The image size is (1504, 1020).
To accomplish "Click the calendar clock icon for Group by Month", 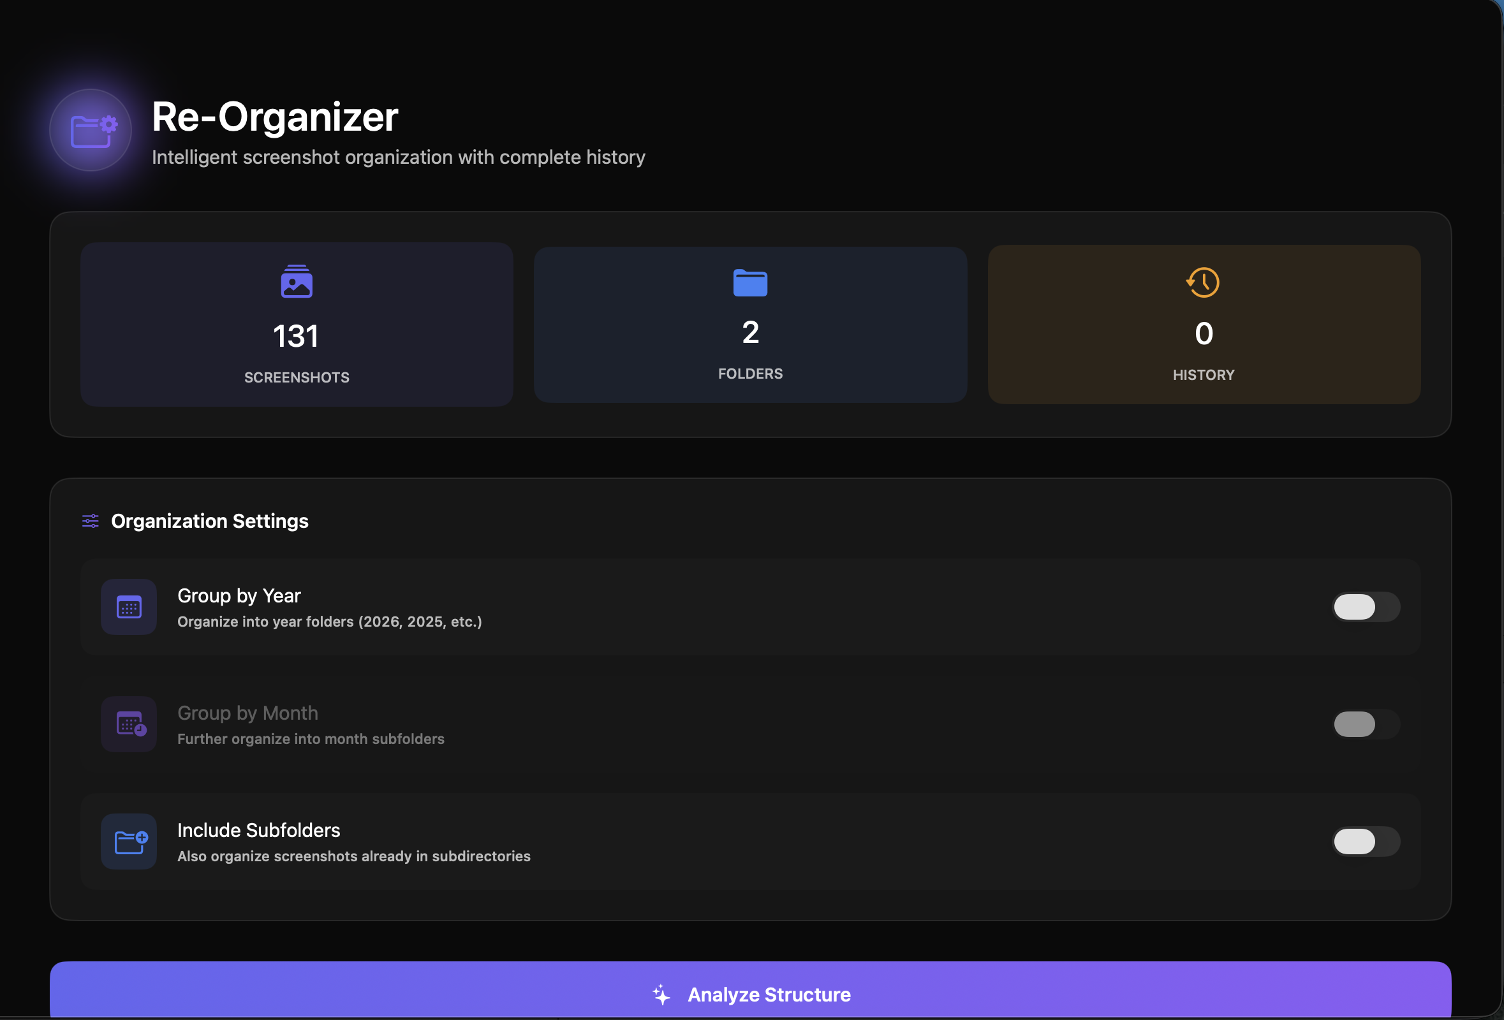I will 128,724.
